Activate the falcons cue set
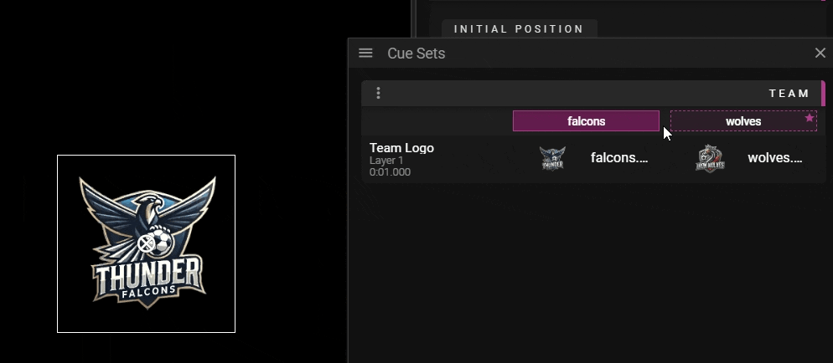 pos(586,120)
